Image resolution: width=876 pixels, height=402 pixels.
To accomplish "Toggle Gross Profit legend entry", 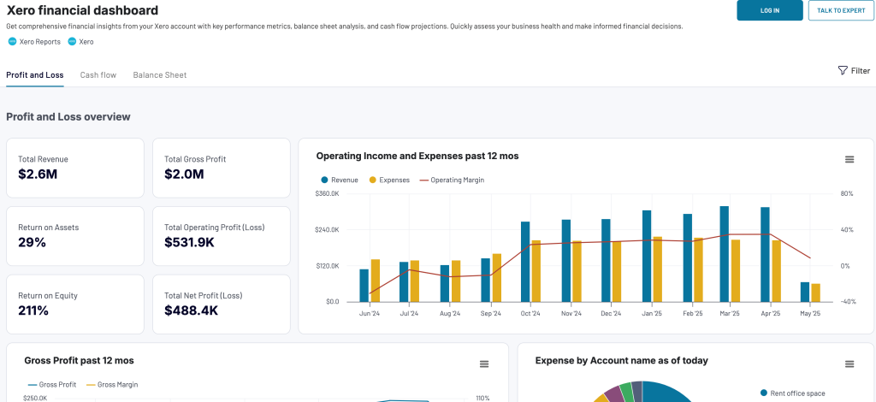I will tap(53, 385).
